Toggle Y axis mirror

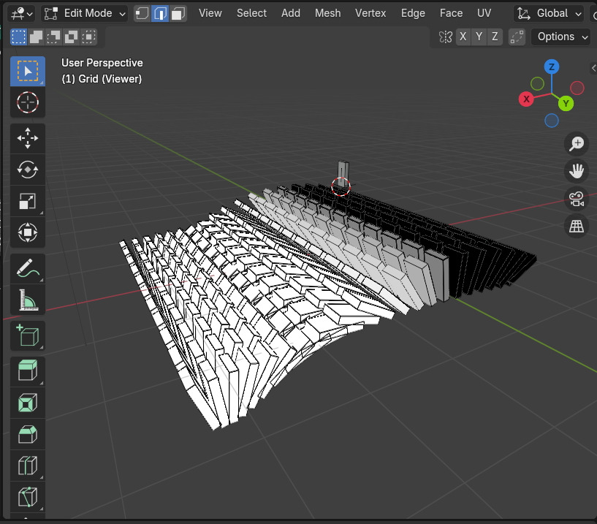479,37
